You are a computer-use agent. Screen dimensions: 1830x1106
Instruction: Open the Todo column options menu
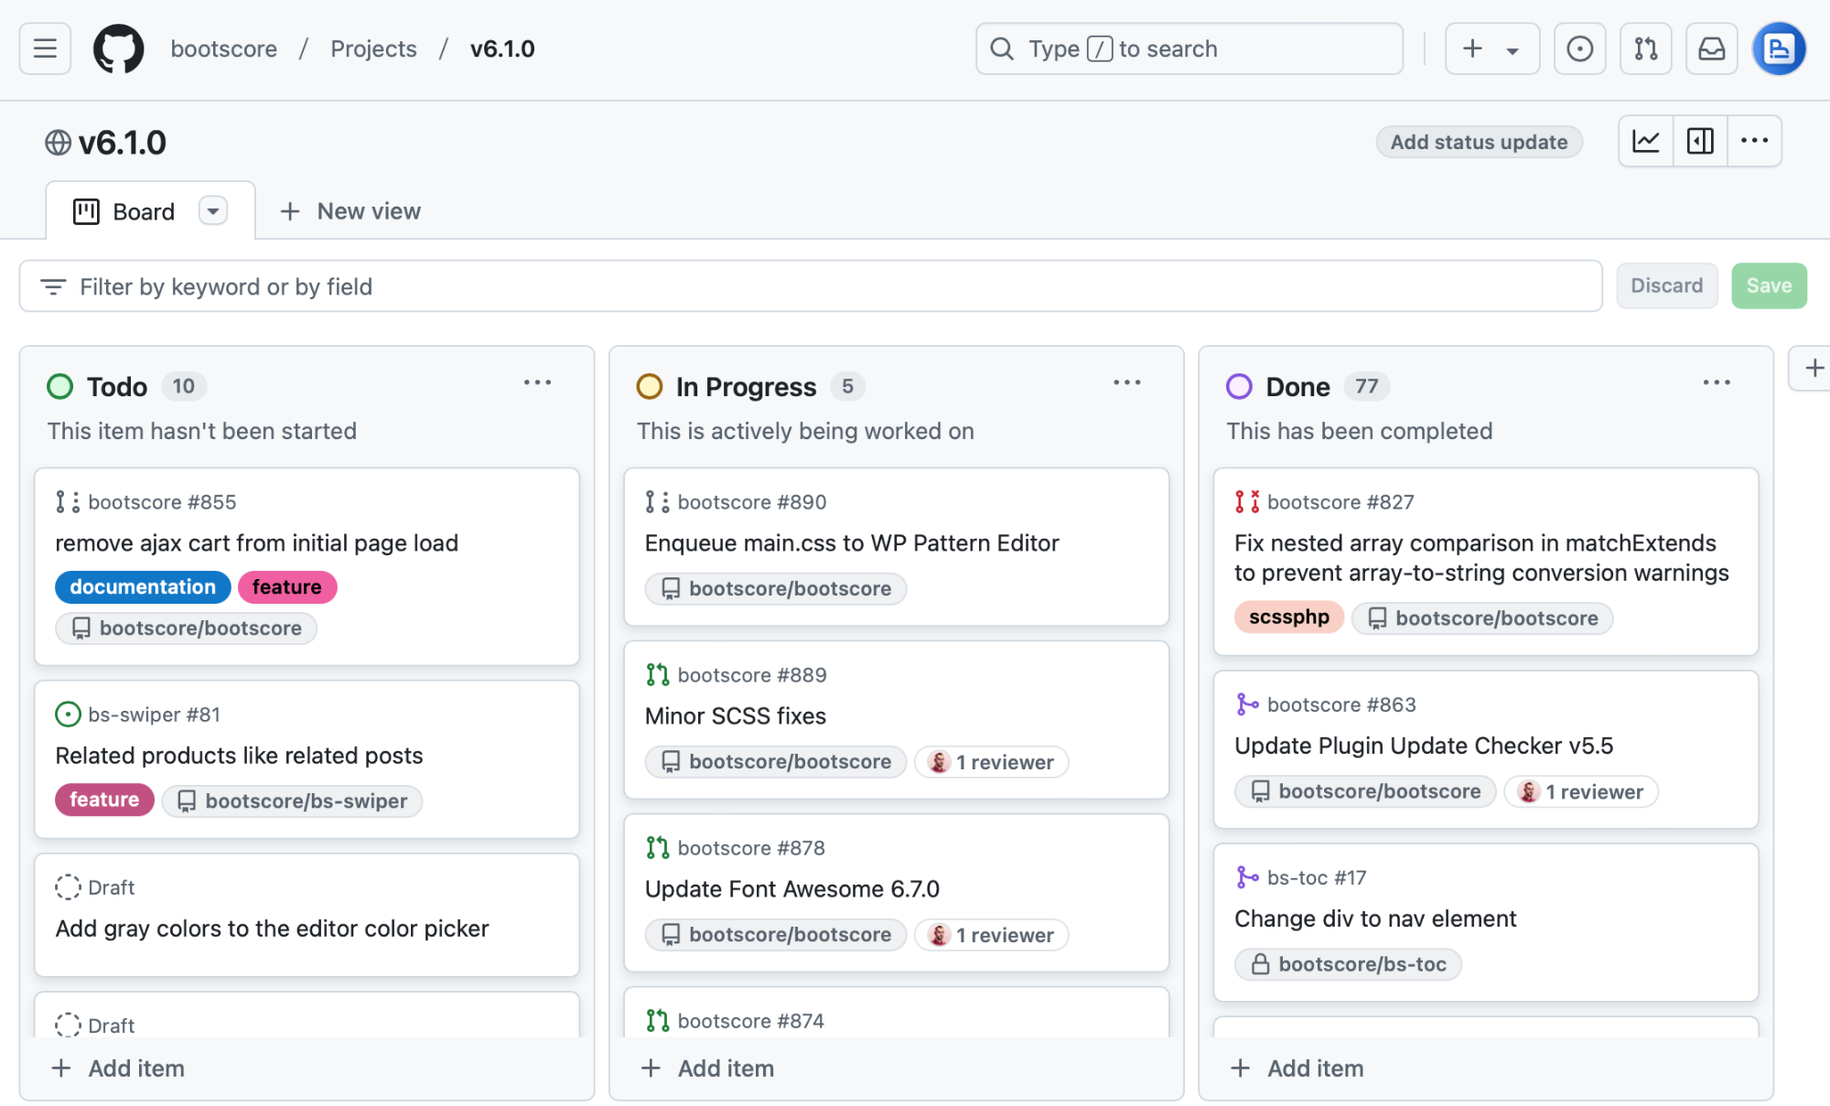point(537,382)
